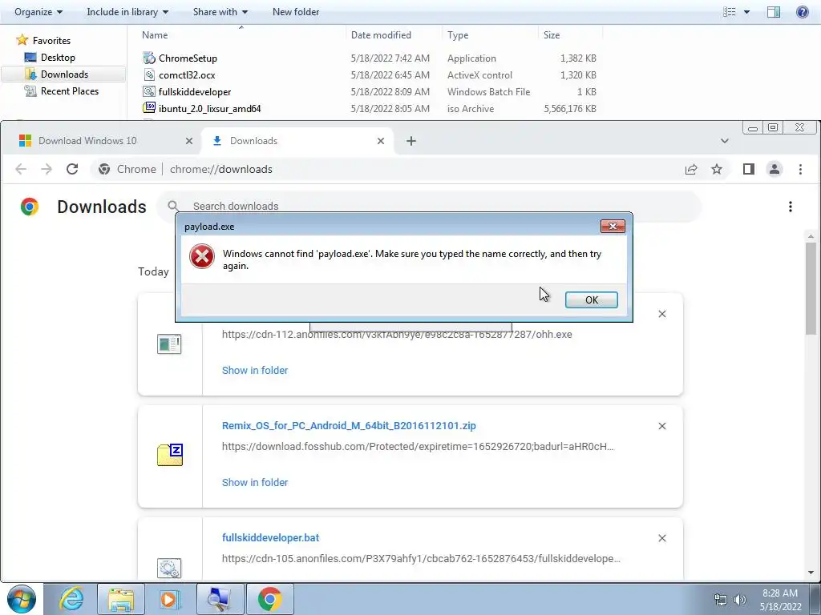Open the Windows Start menu
The image size is (821, 615).
pos(22,599)
